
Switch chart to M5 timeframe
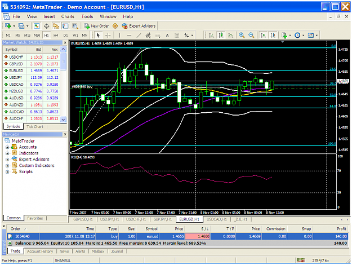17,36
